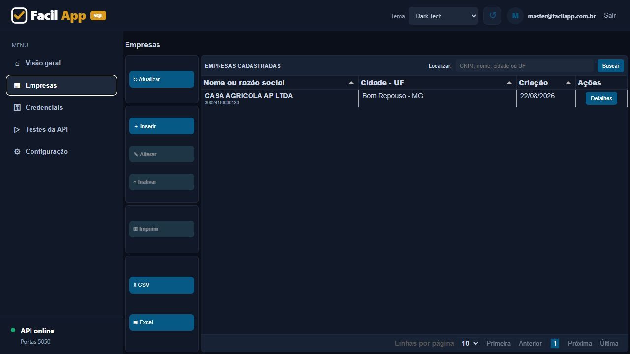The height and width of the screenshot is (354, 630).
Task: Open Testes da API menu item
Action: pos(62,130)
